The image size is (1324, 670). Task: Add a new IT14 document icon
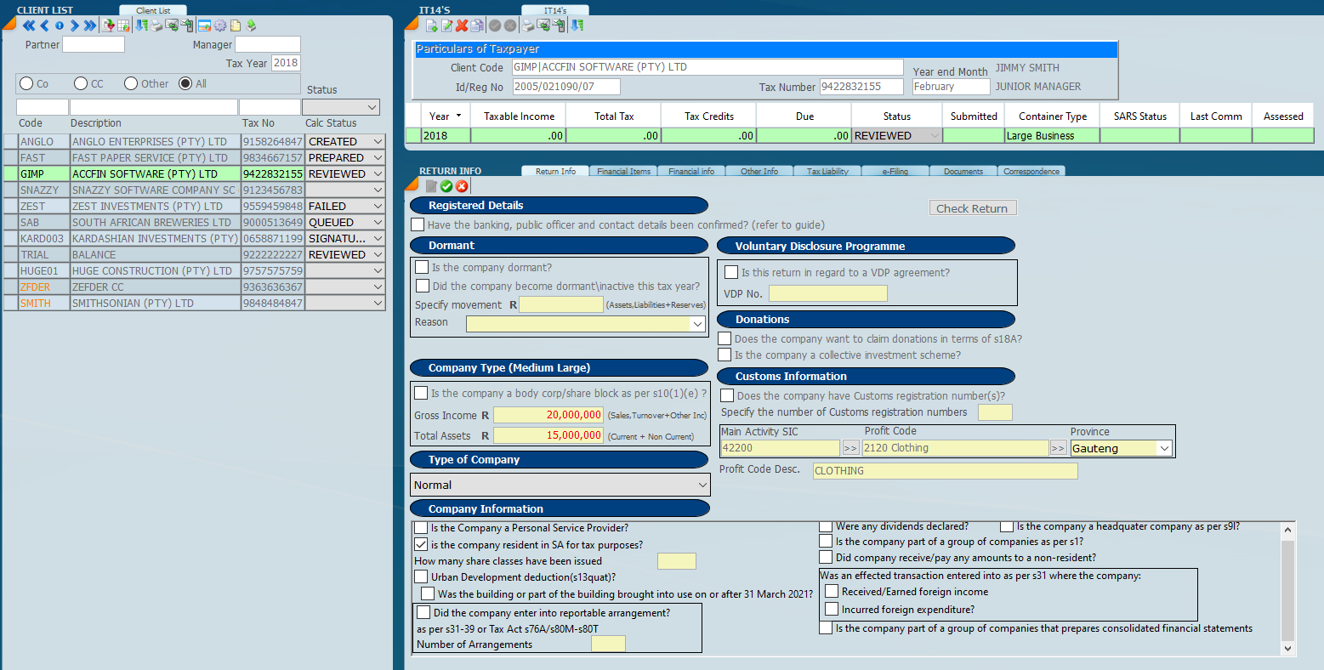[431, 26]
